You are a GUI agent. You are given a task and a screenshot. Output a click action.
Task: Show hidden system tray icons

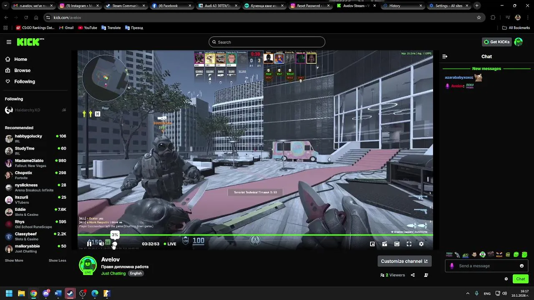pyautogui.click(x=468, y=293)
